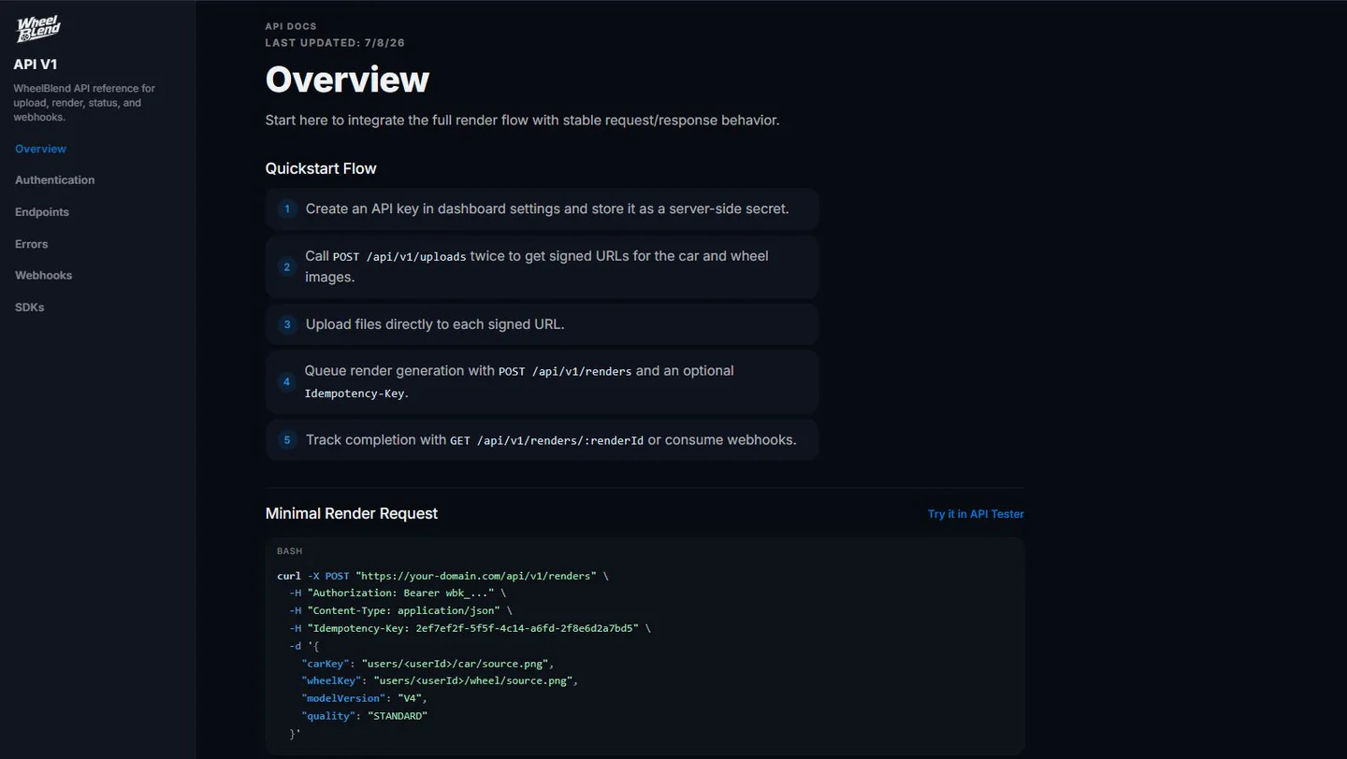Click step 2 number badge
1347x759 pixels.
click(x=287, y=266)
